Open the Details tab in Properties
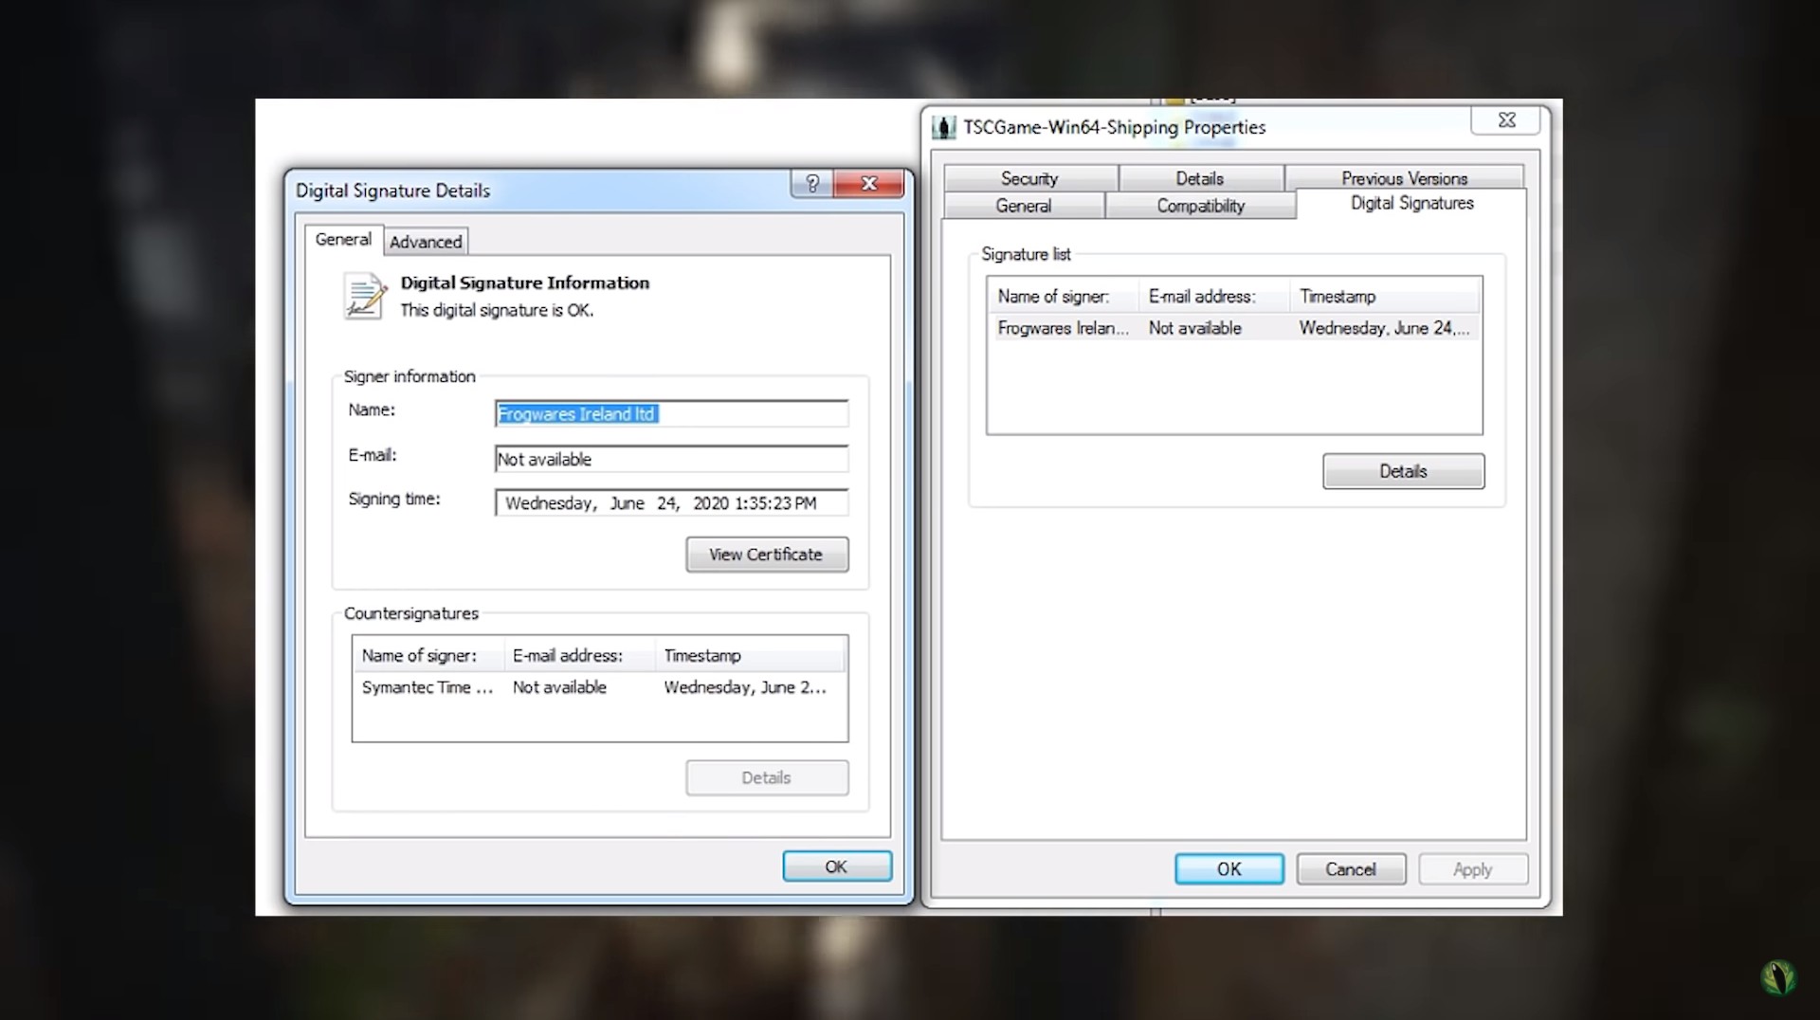This screenshot has width=1820, height=1020. click(1200, 178)
